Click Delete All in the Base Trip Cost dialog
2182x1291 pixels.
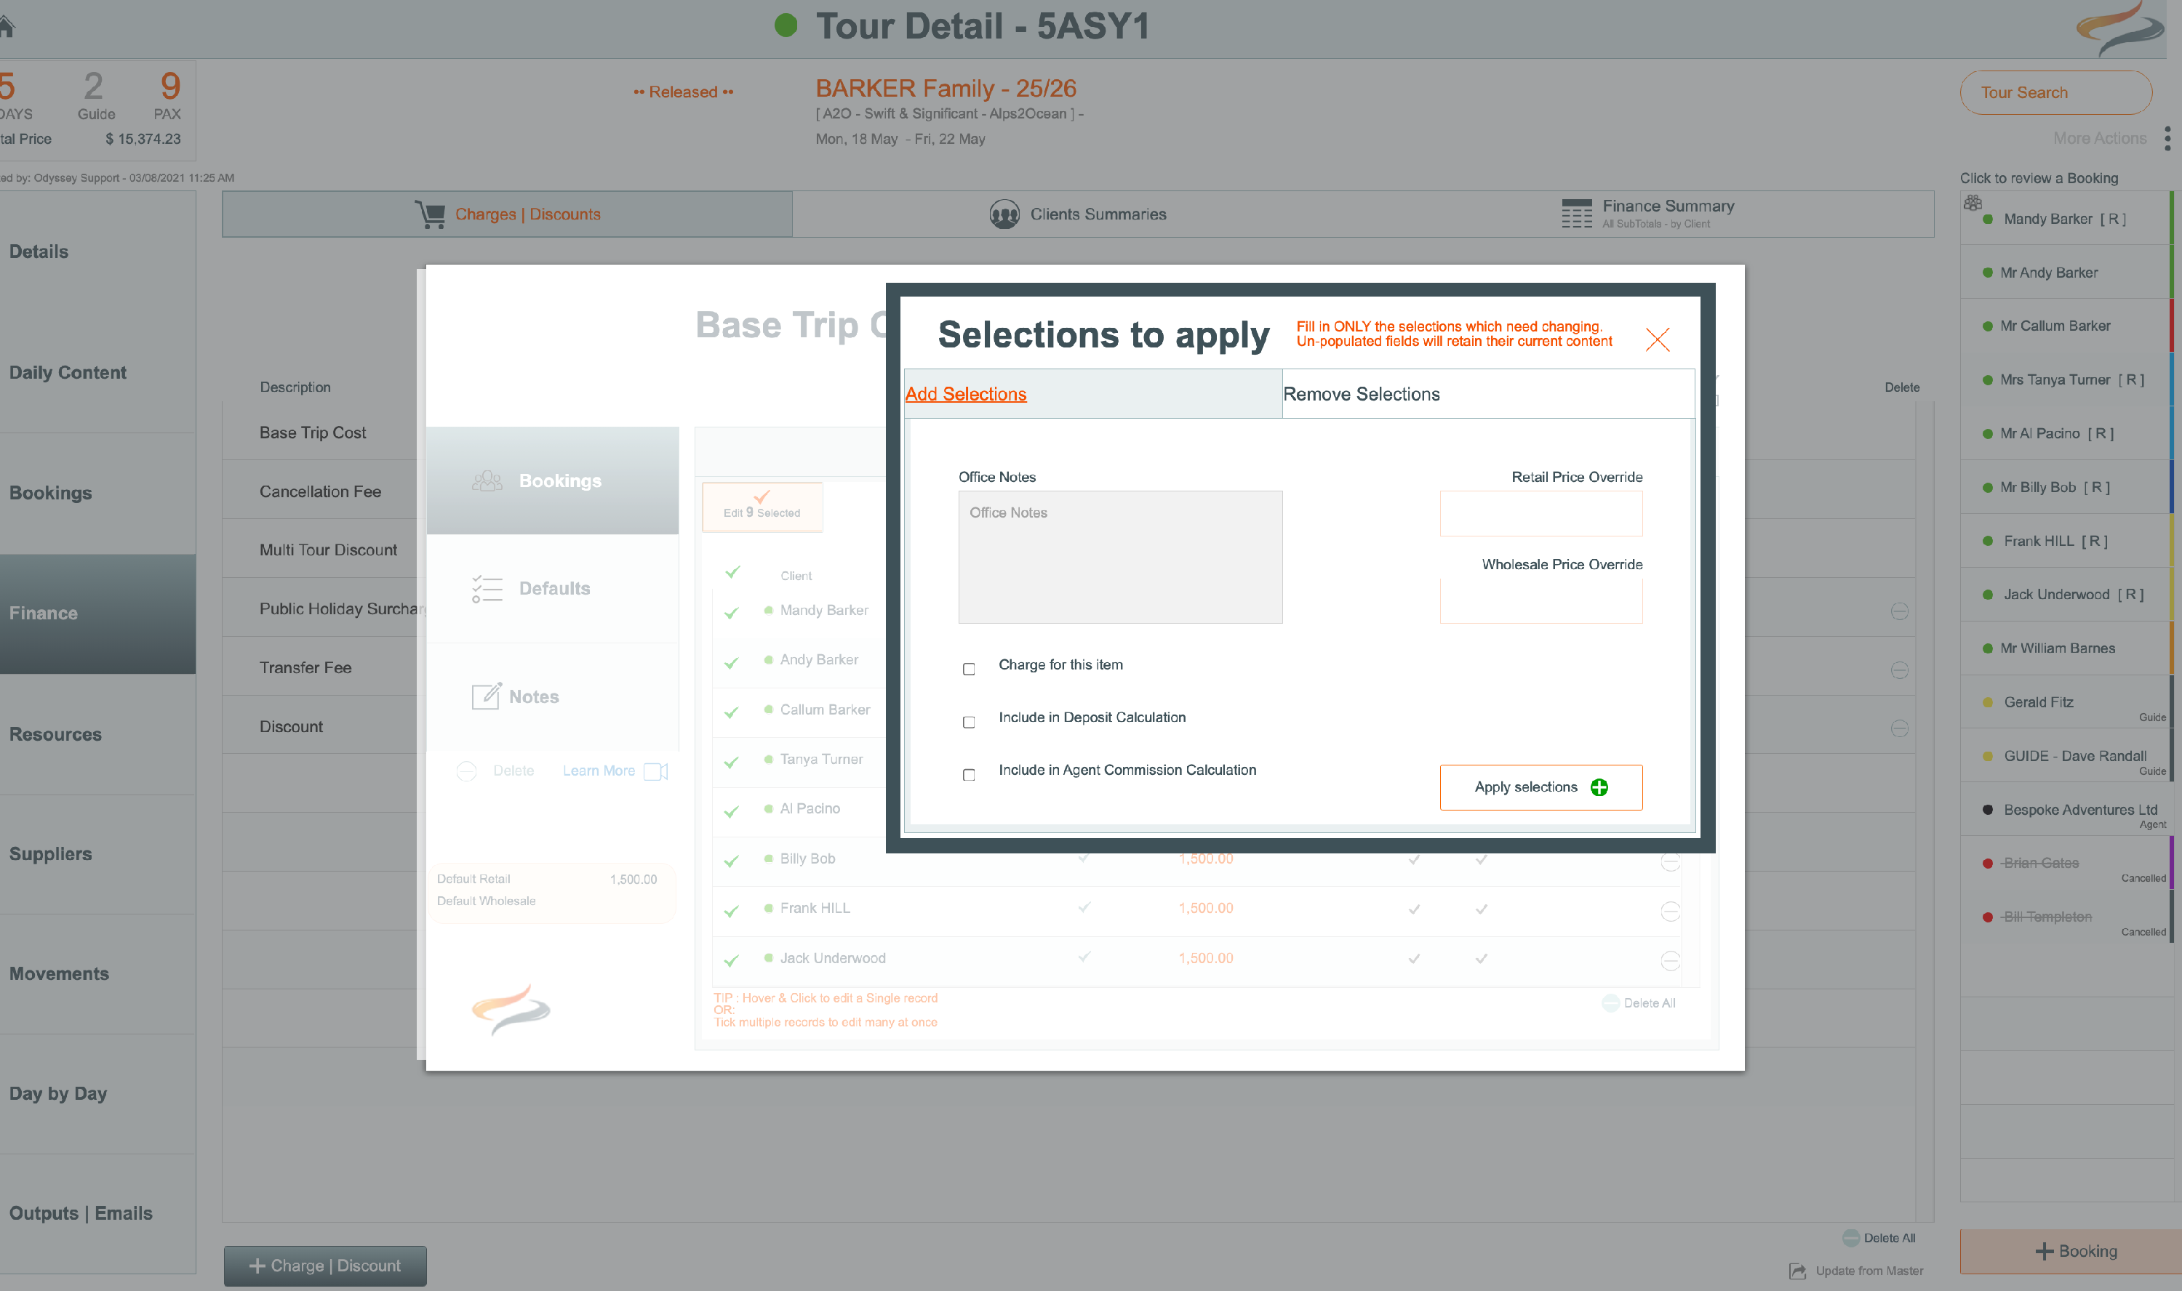[1639, 1003]
